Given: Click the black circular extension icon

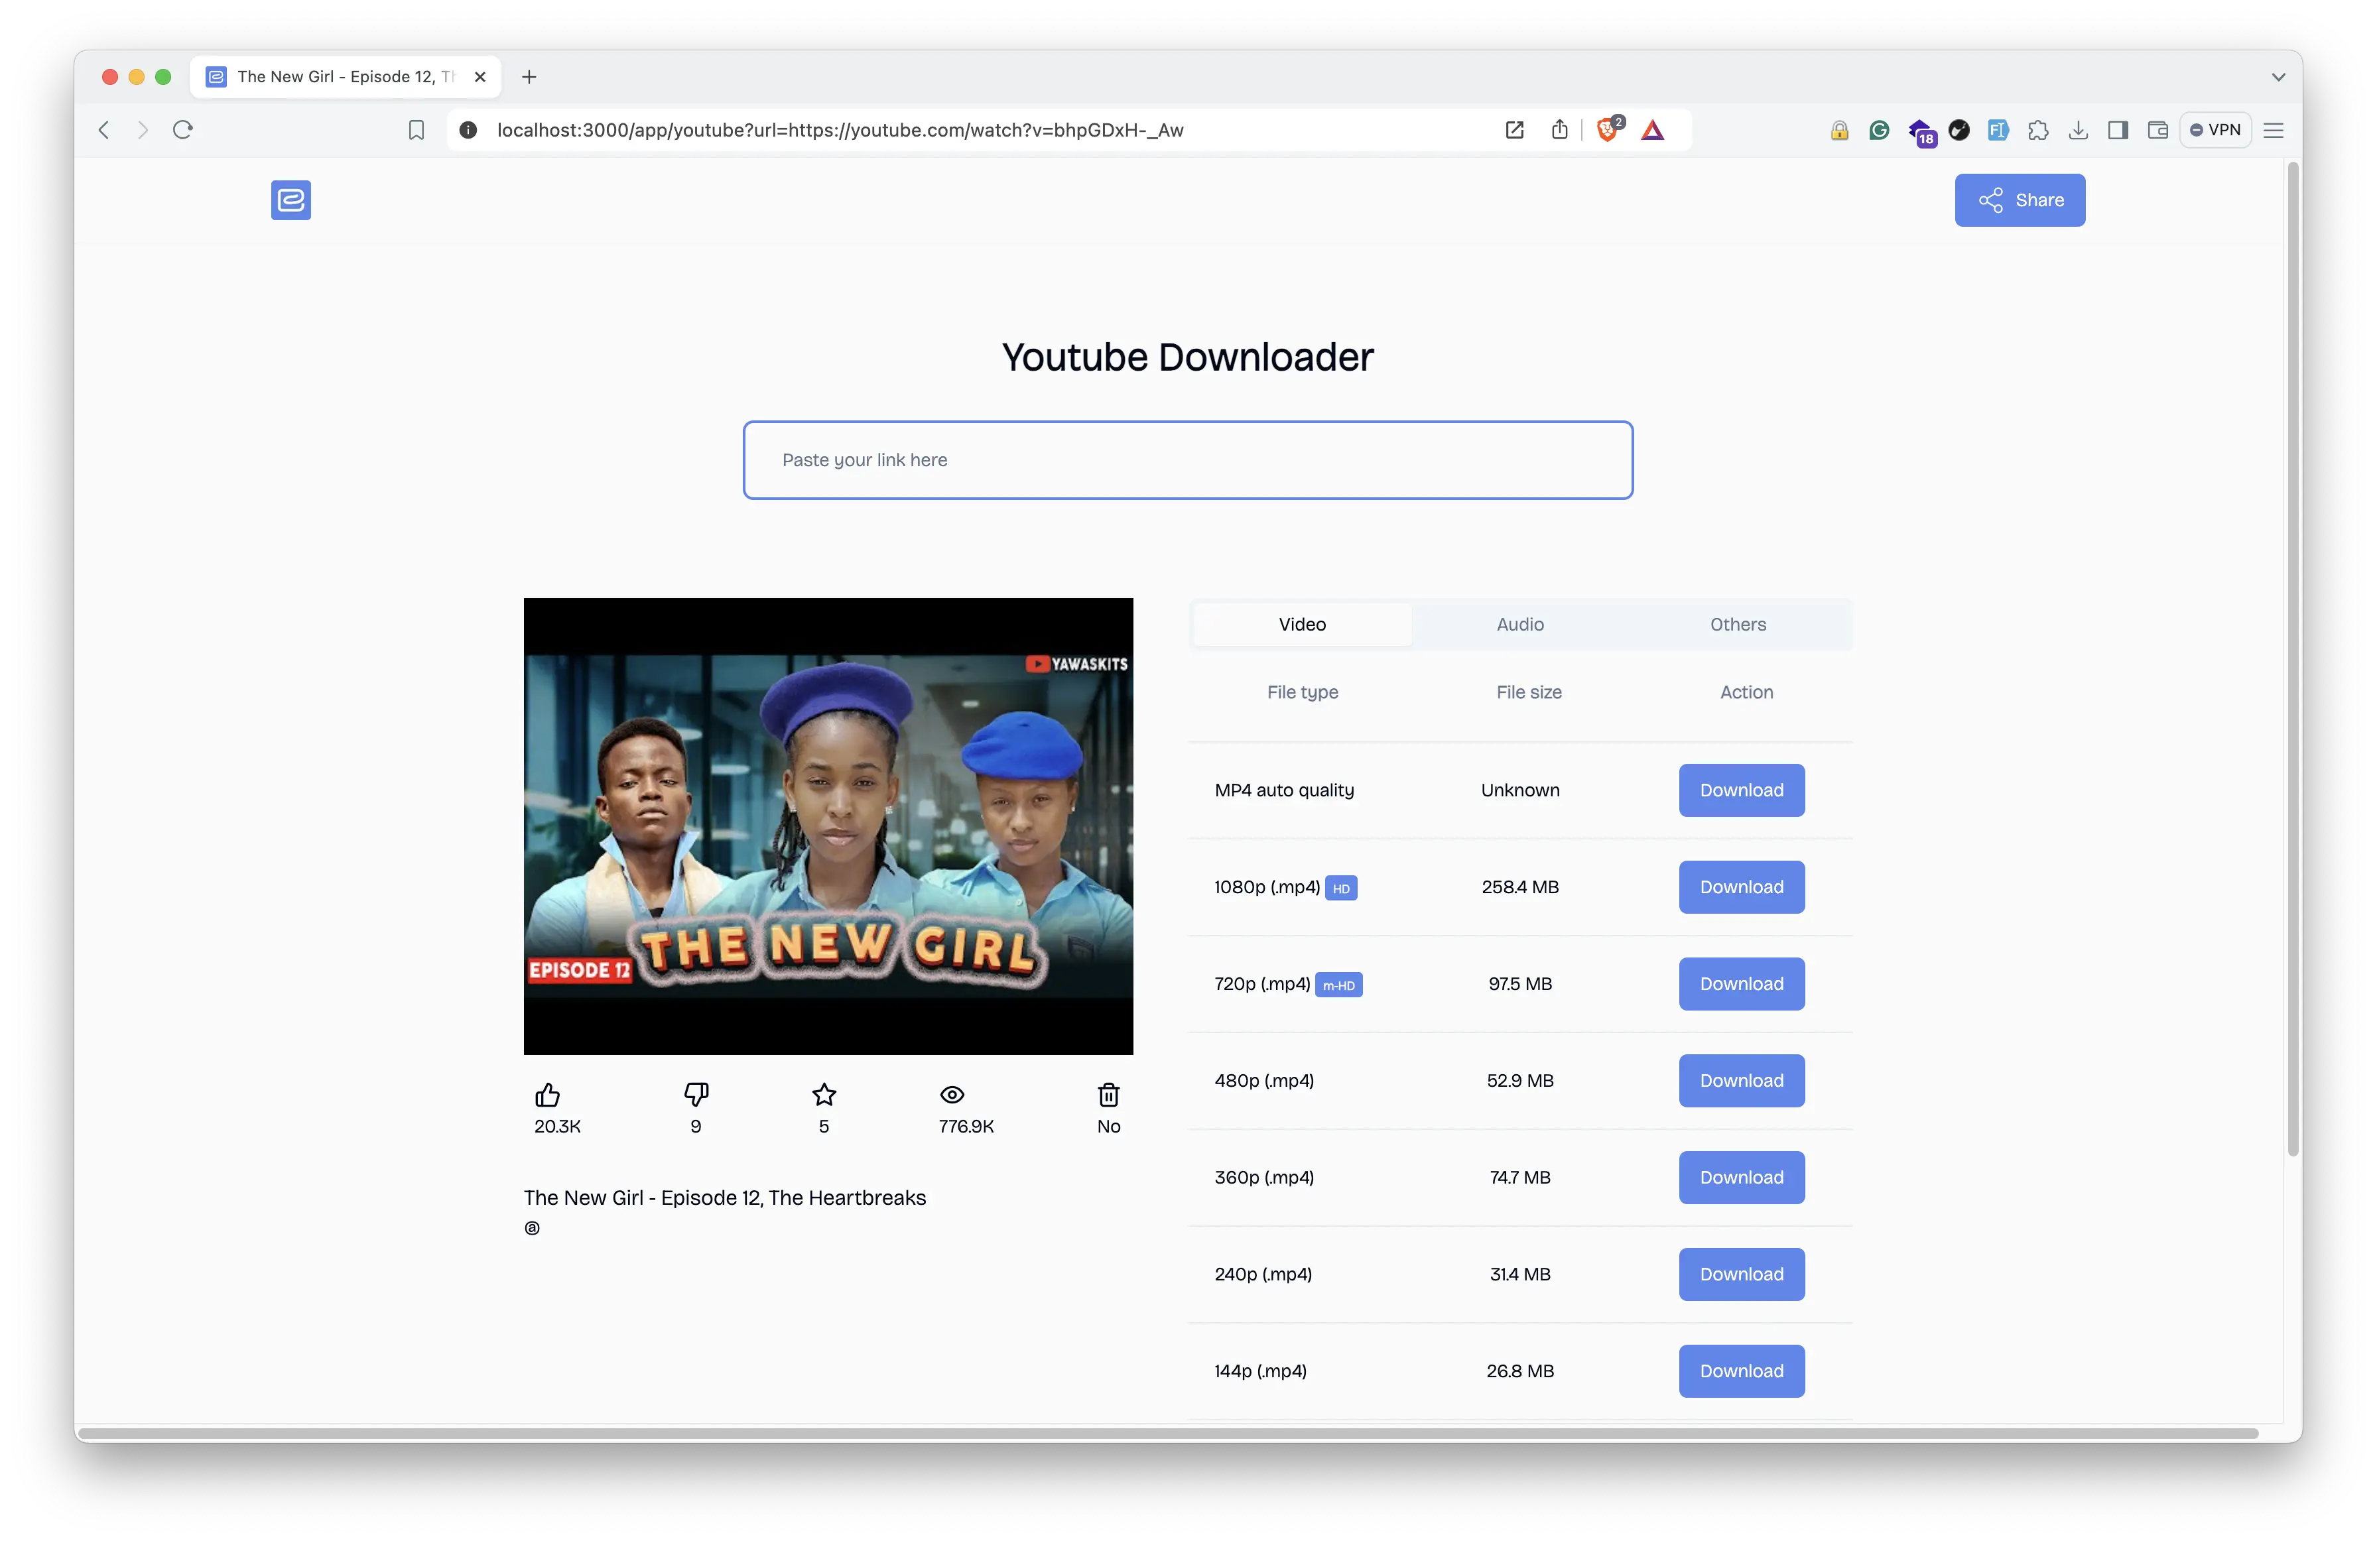Looking at the screenshot, I should [x=1959, y=130].
